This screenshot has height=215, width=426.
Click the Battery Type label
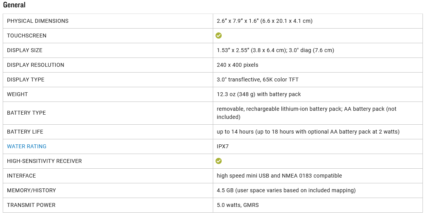click(x=26, y=113)
